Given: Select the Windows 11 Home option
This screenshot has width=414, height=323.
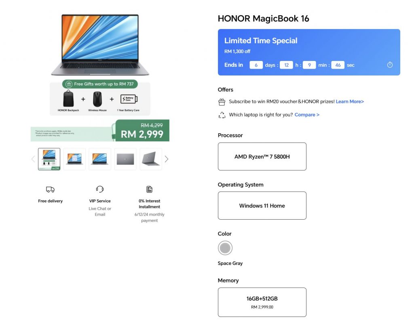Looking at the screenshot, I should (x=262, y=206).
